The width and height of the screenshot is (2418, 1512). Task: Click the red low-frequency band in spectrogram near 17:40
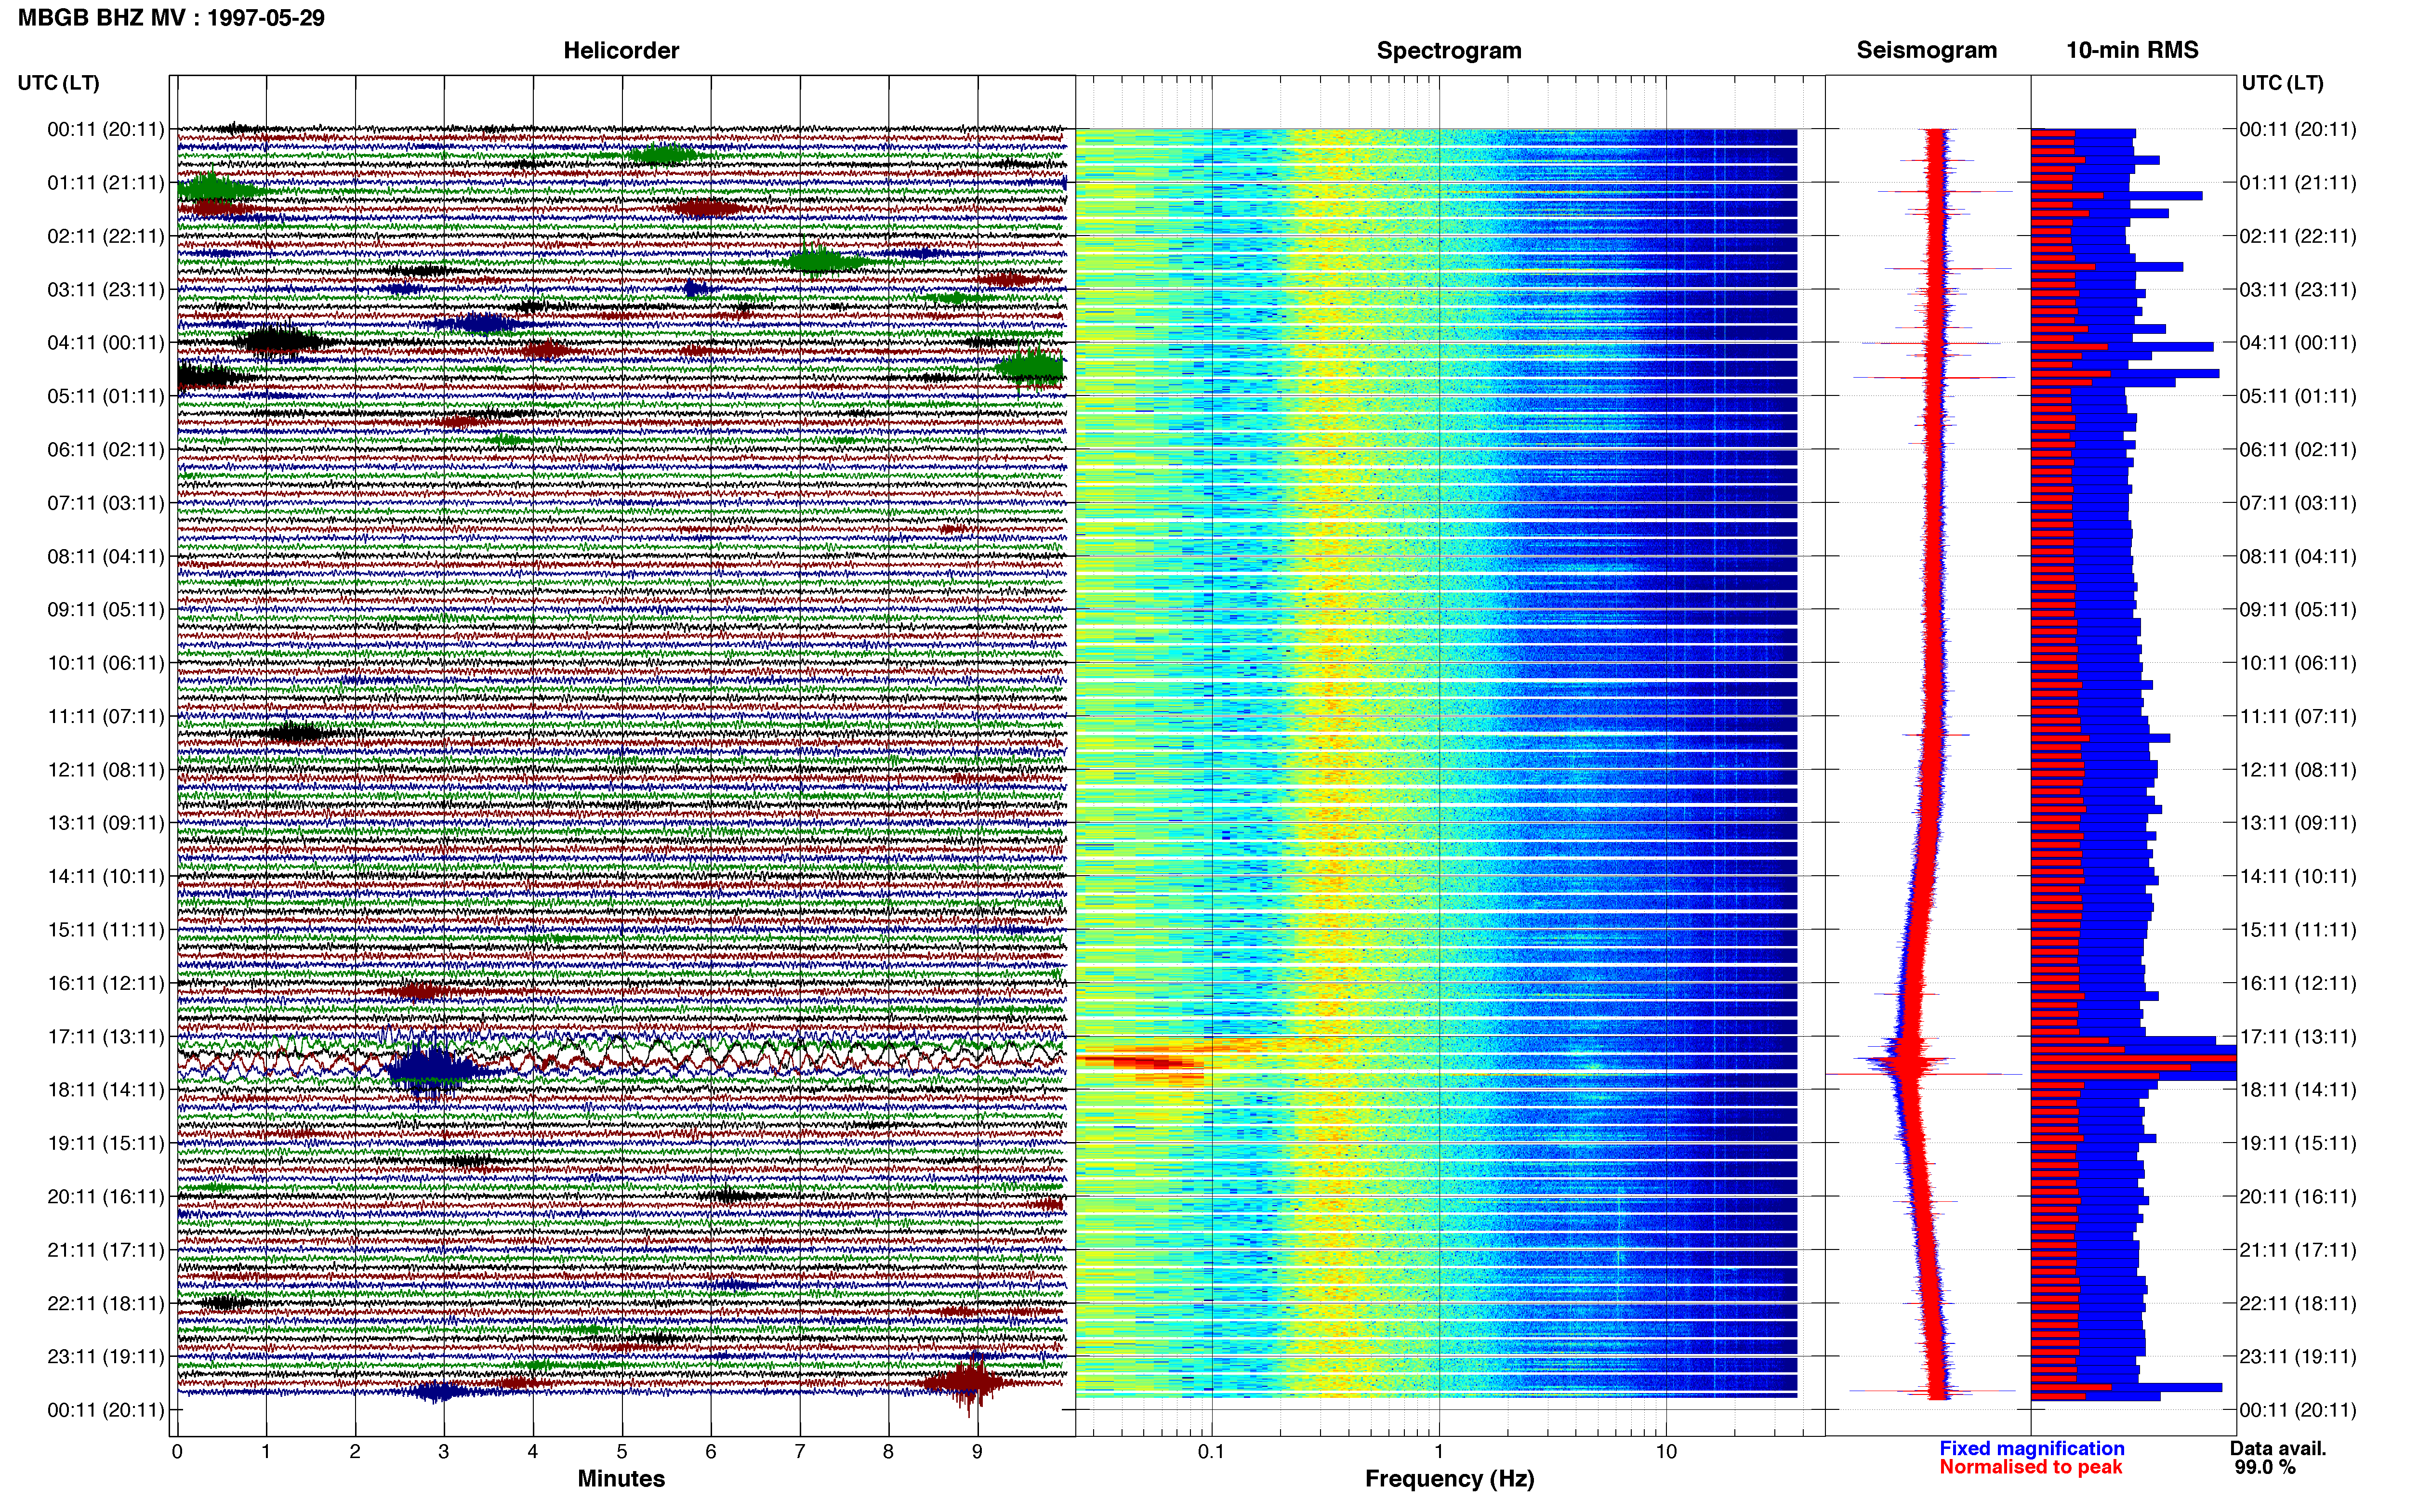(x=1140, y=1062)
